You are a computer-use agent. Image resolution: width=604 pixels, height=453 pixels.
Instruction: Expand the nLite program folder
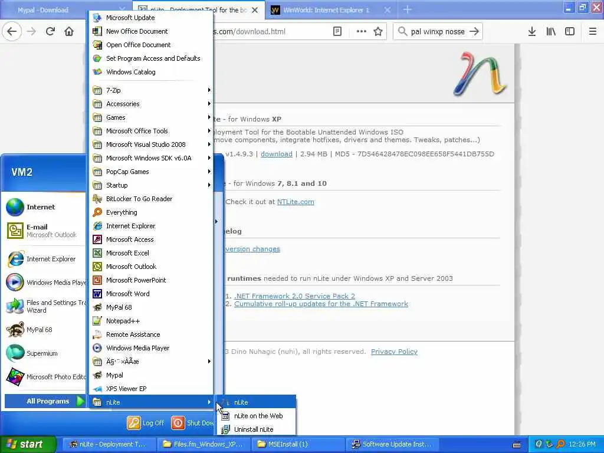[x=151, y=402]
